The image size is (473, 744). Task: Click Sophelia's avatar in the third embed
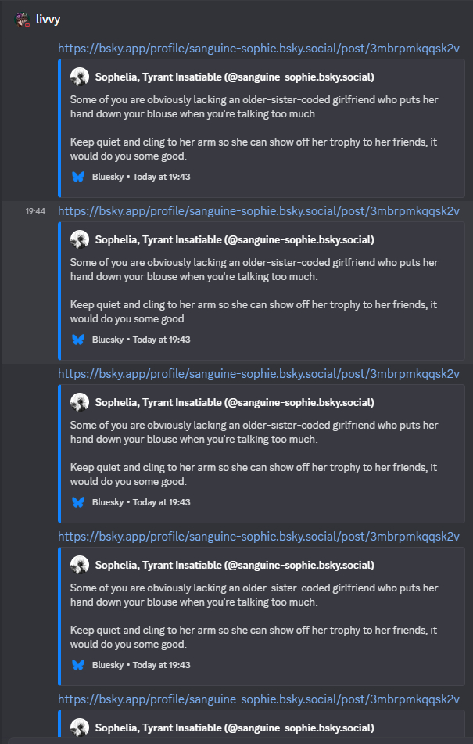79,402
